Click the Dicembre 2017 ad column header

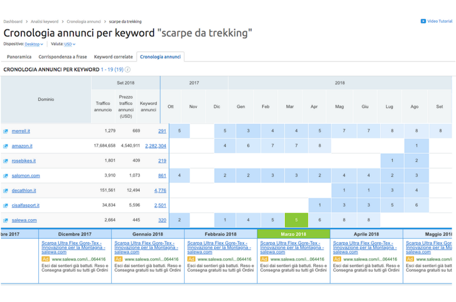click(75, 234)
